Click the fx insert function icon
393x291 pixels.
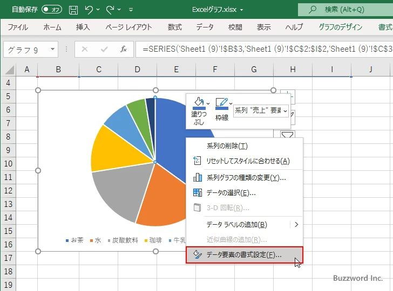tap(123, 49)
